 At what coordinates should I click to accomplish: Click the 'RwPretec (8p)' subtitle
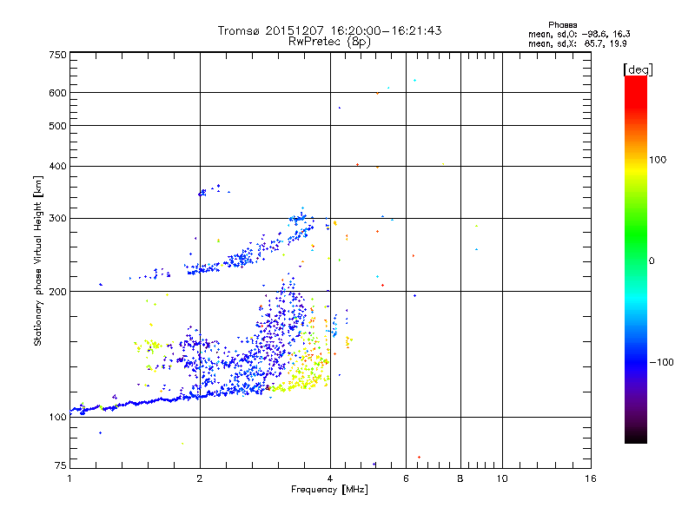click(x=329, y=42)
